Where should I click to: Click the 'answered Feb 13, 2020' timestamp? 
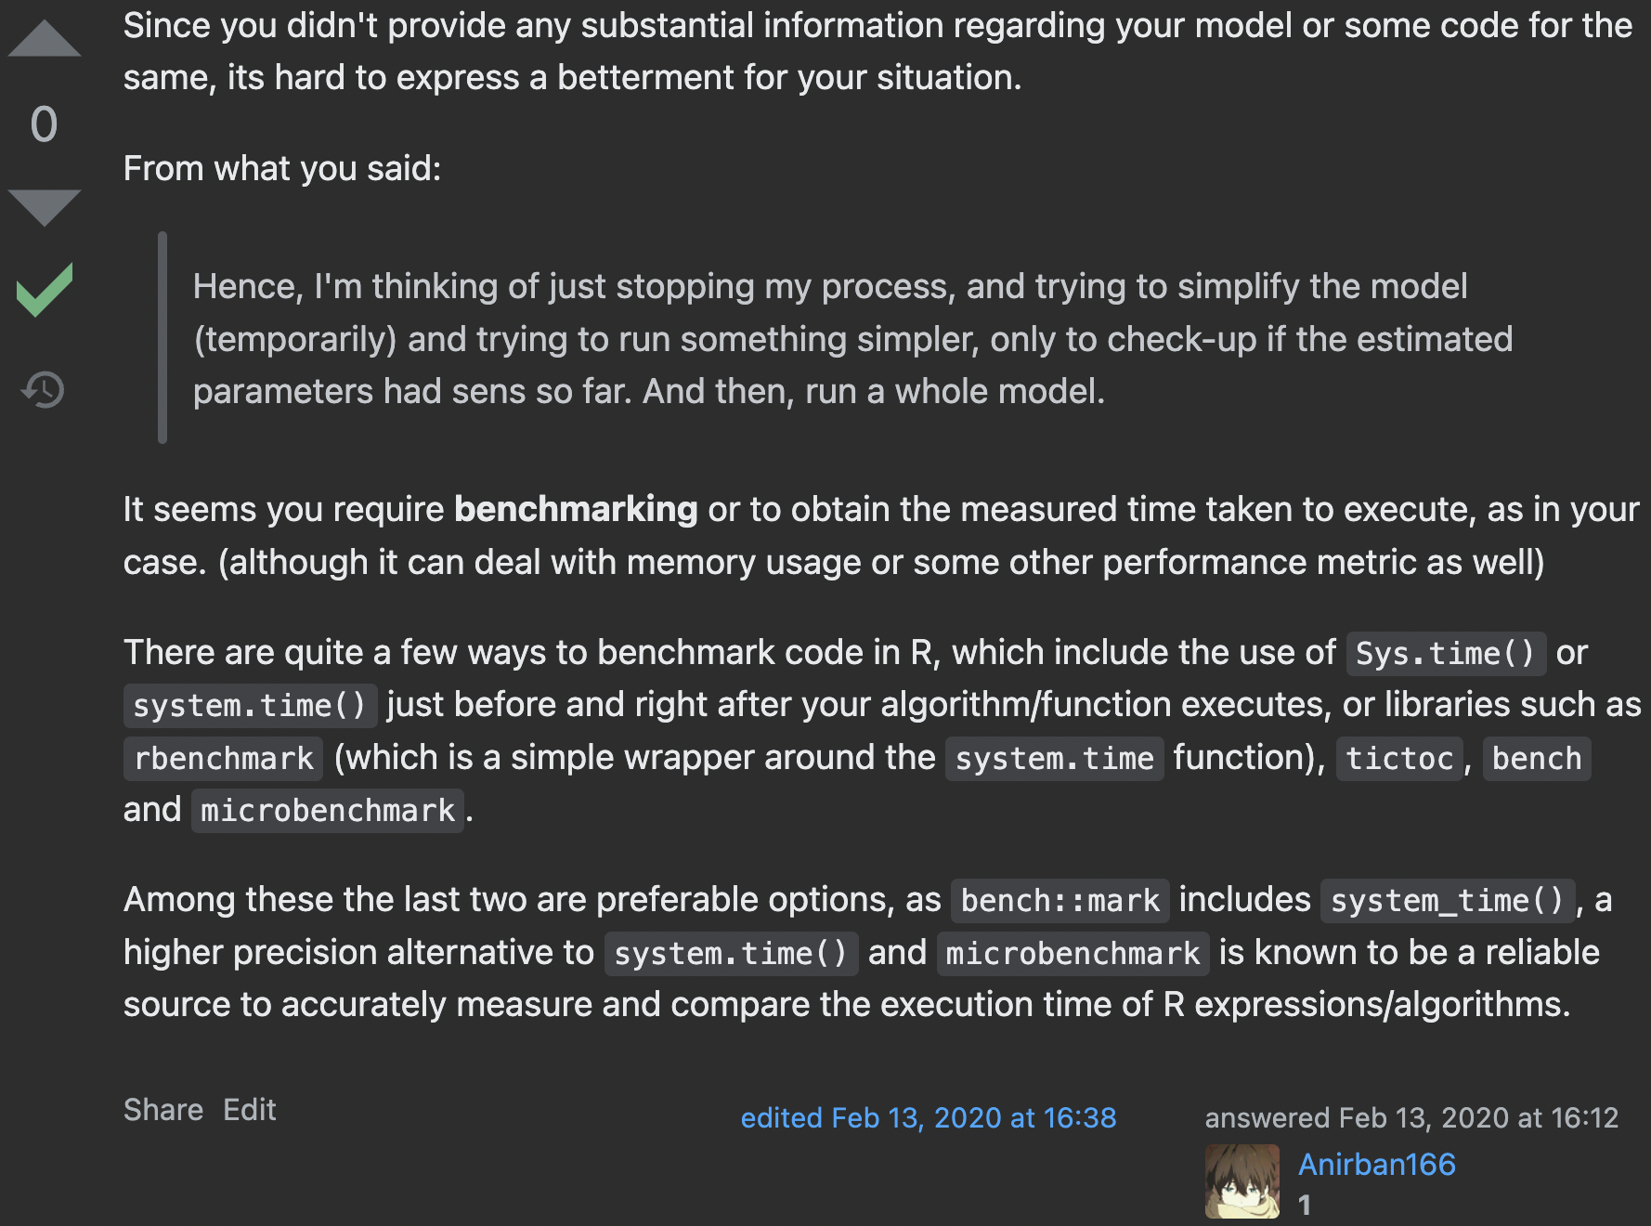1411,1117
